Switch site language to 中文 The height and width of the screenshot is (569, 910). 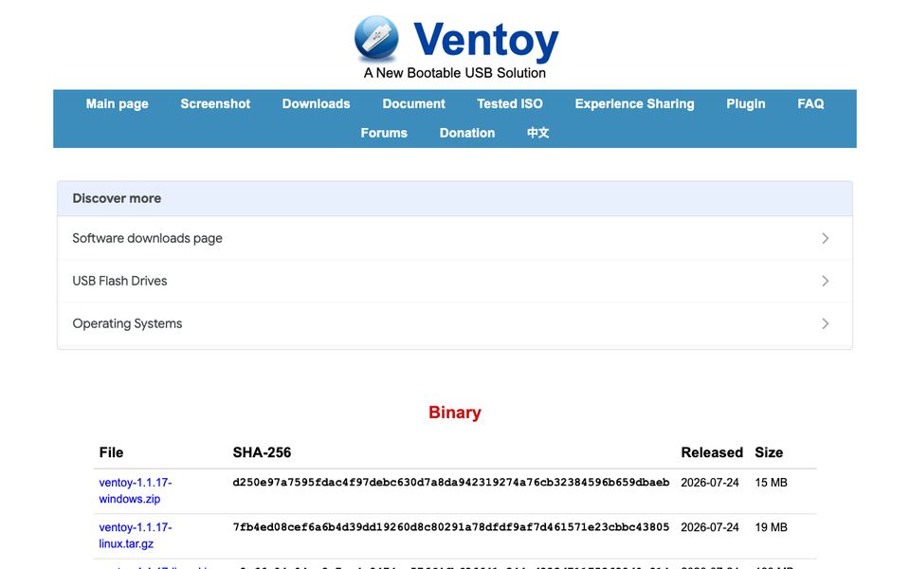point(538,133)
